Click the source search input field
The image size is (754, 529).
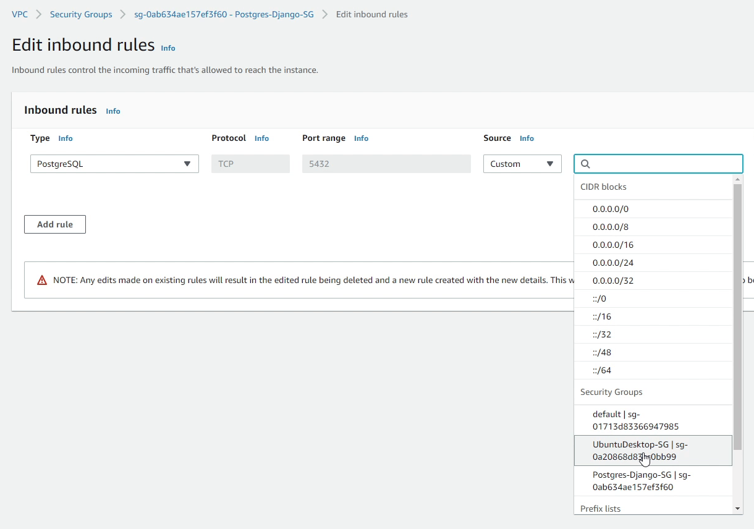(x=664, y=164)
